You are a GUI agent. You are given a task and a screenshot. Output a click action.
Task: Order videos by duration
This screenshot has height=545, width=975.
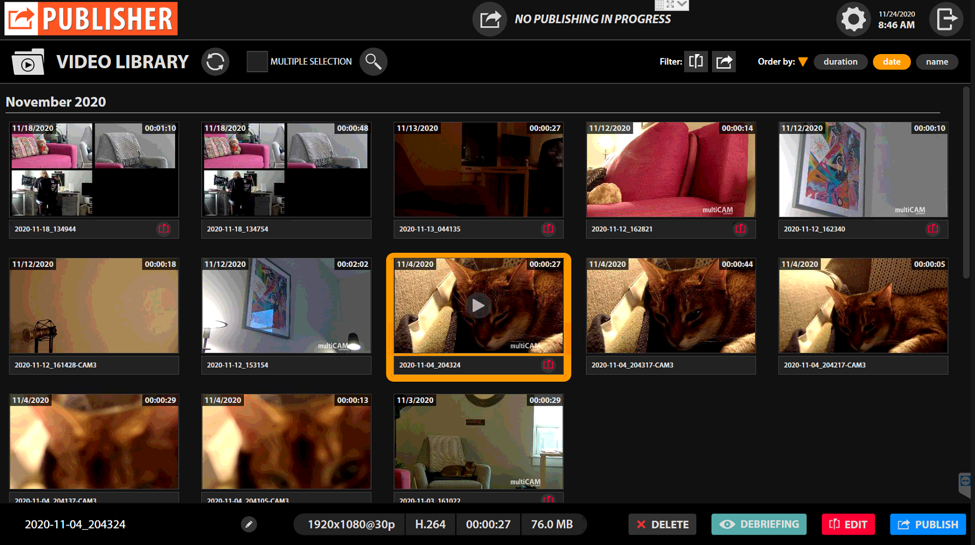pyautogui.click(x=840, y=62)
